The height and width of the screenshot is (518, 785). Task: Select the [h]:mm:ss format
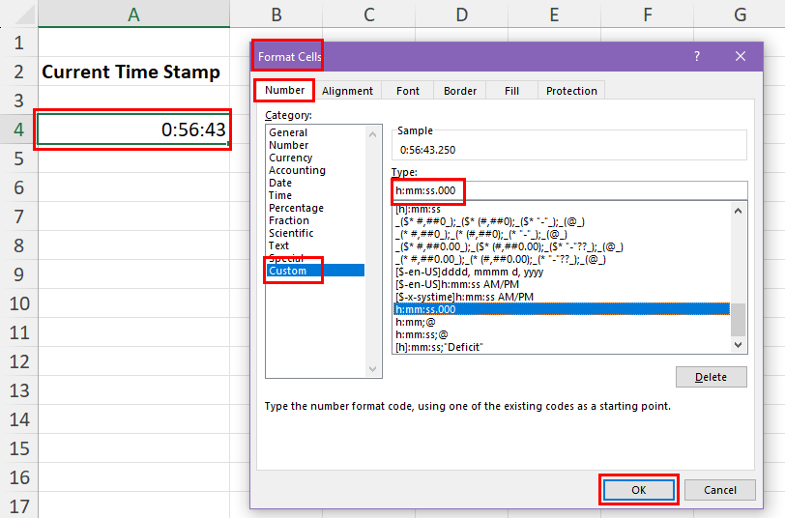click(562, 209)
